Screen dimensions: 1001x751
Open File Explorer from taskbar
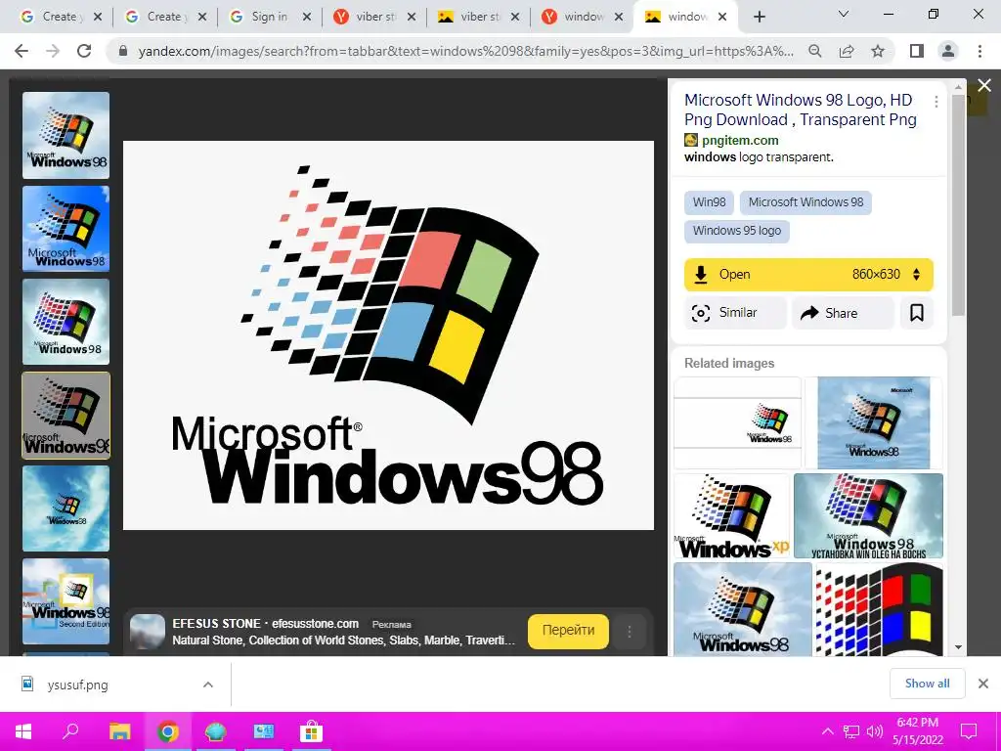pyautogui.click(x=120, y=731)
